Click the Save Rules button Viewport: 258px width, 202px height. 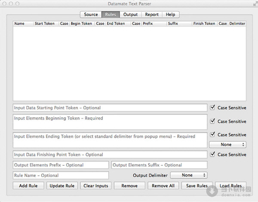coord(197,186)
